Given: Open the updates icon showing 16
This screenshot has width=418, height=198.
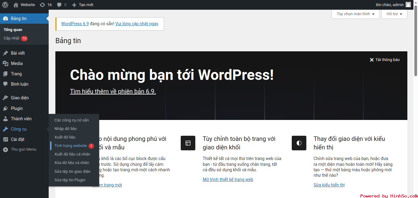Looking at the screenshot, I should [42, 5].
